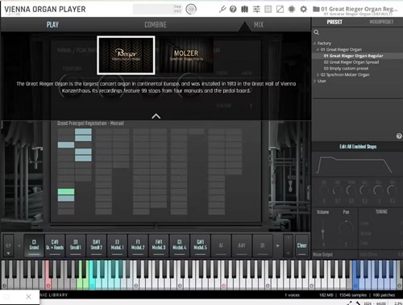Collapse the 01 Great Rieger Organ folder
This screenshot has width=403, height=305.
click(318, 49)
